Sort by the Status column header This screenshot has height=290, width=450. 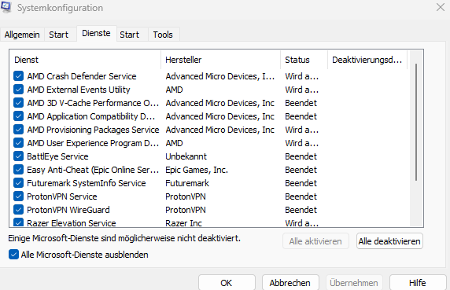point(304,60)
